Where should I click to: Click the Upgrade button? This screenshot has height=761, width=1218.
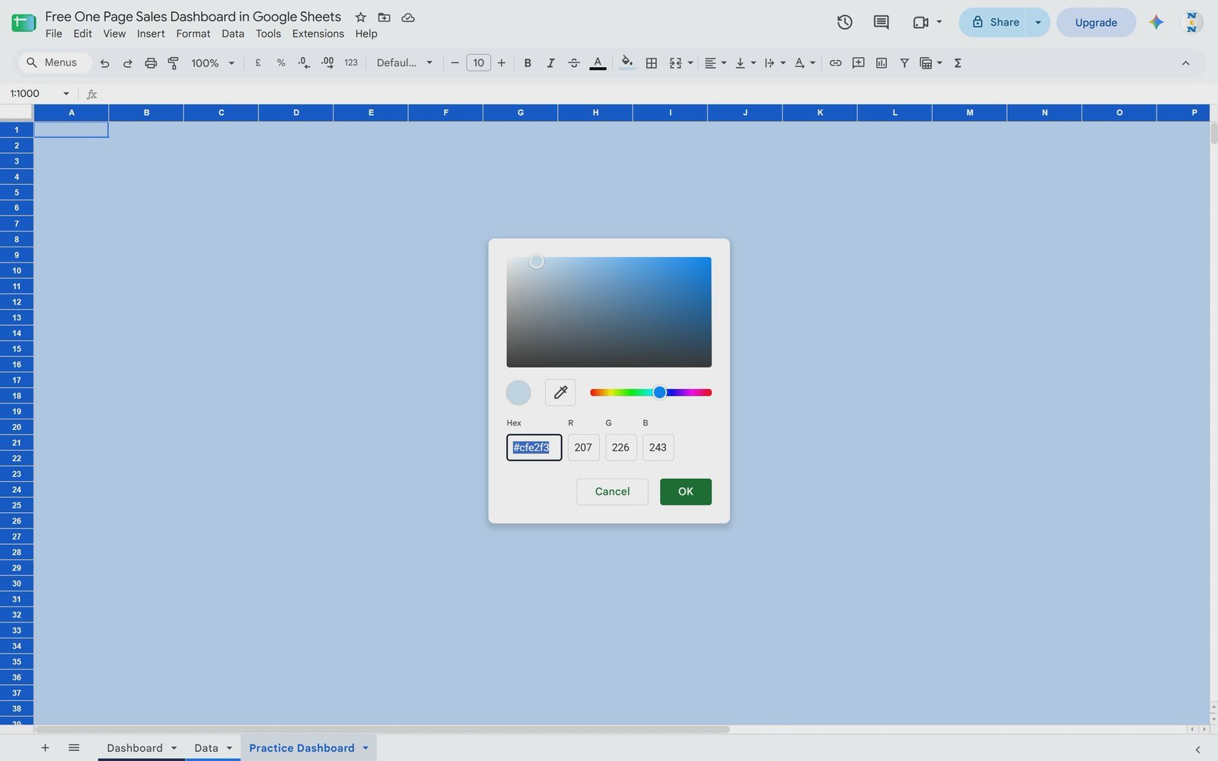(x=1096, y=22)
